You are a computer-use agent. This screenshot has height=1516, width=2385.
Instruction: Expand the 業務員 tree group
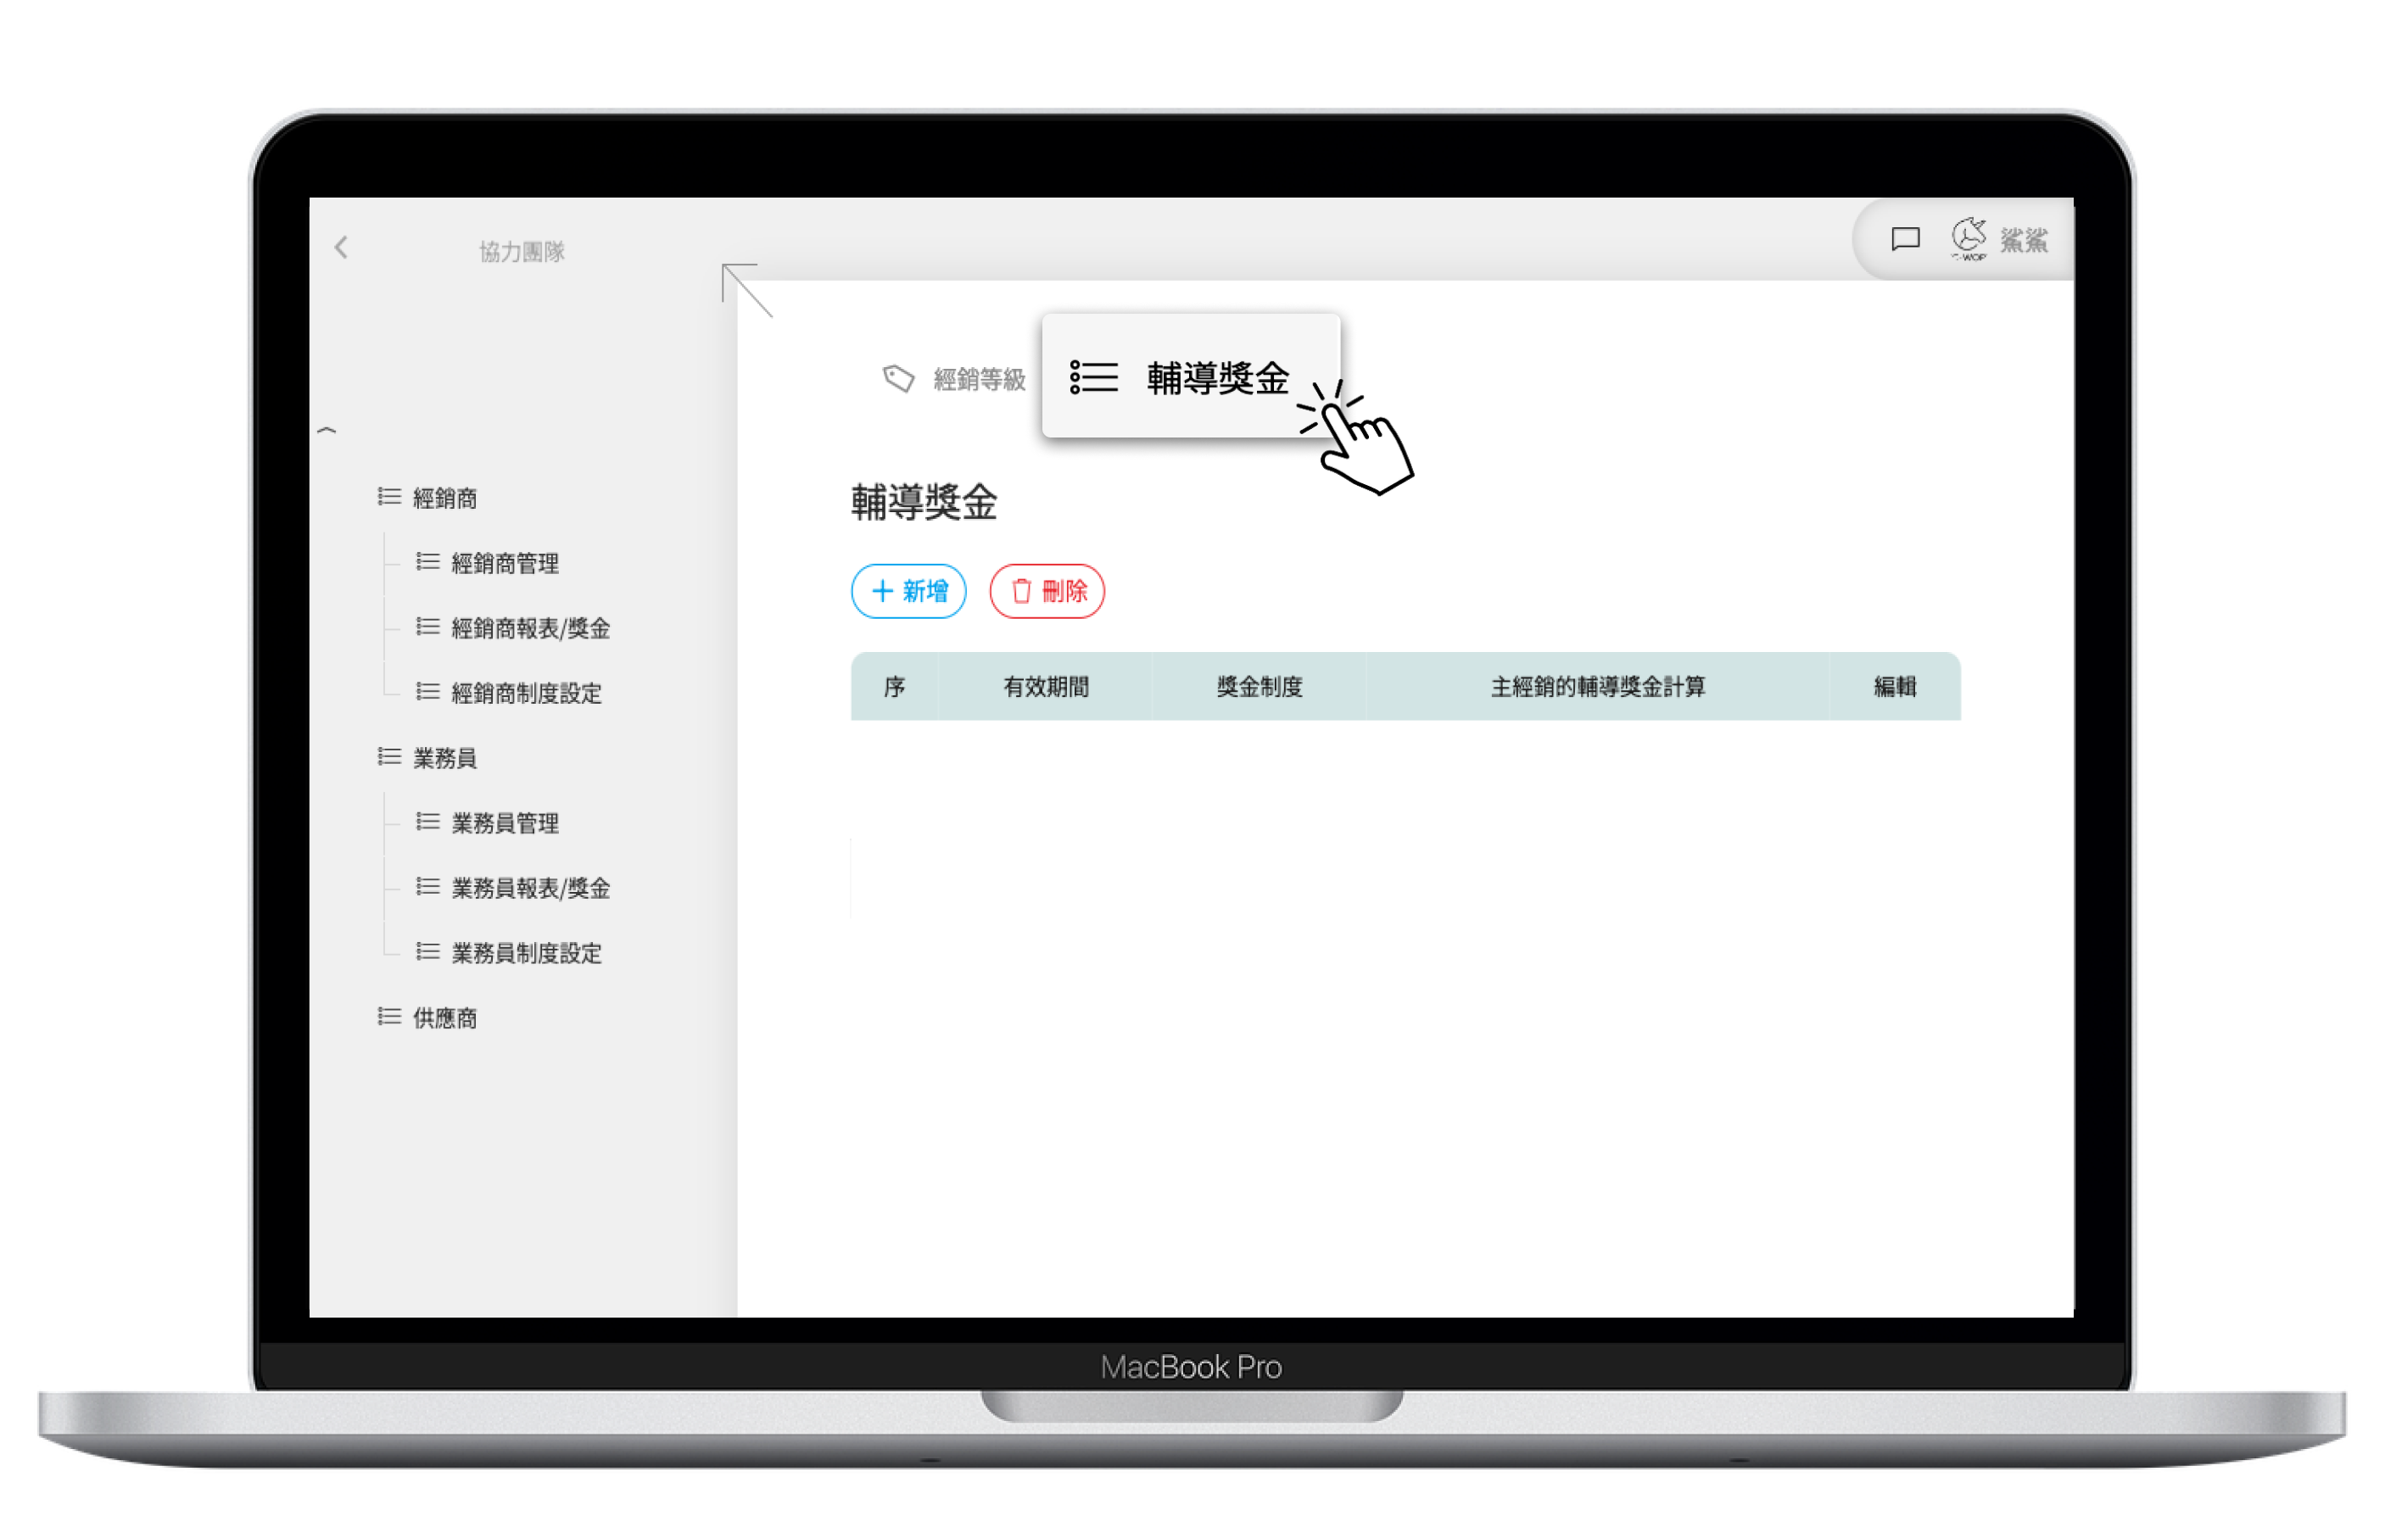(x=444, y=759)
